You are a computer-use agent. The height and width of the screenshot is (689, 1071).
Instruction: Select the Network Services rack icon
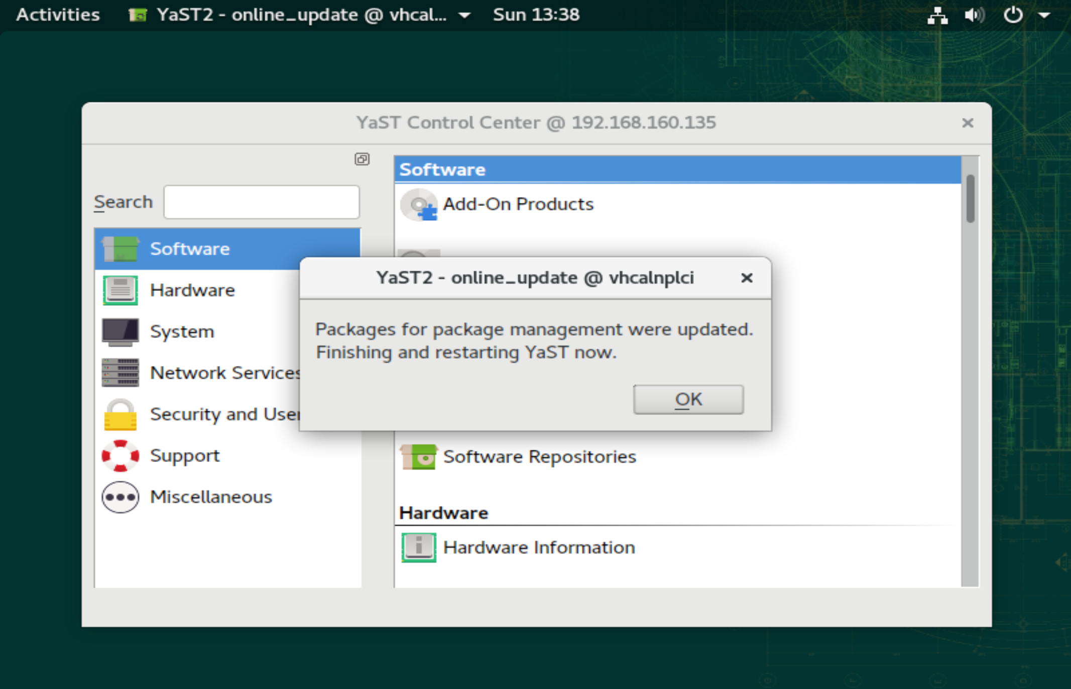(120, 373)
